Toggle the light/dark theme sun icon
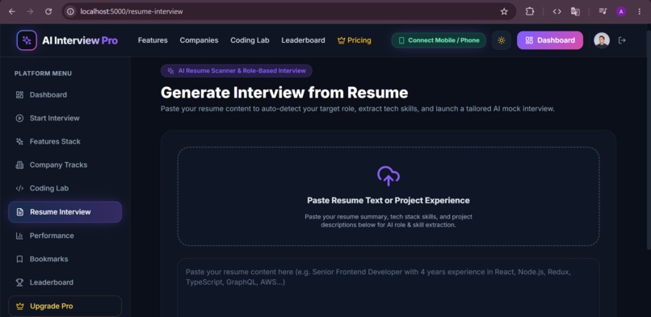Viewport: 651px width, 317px height. point(501,40)
